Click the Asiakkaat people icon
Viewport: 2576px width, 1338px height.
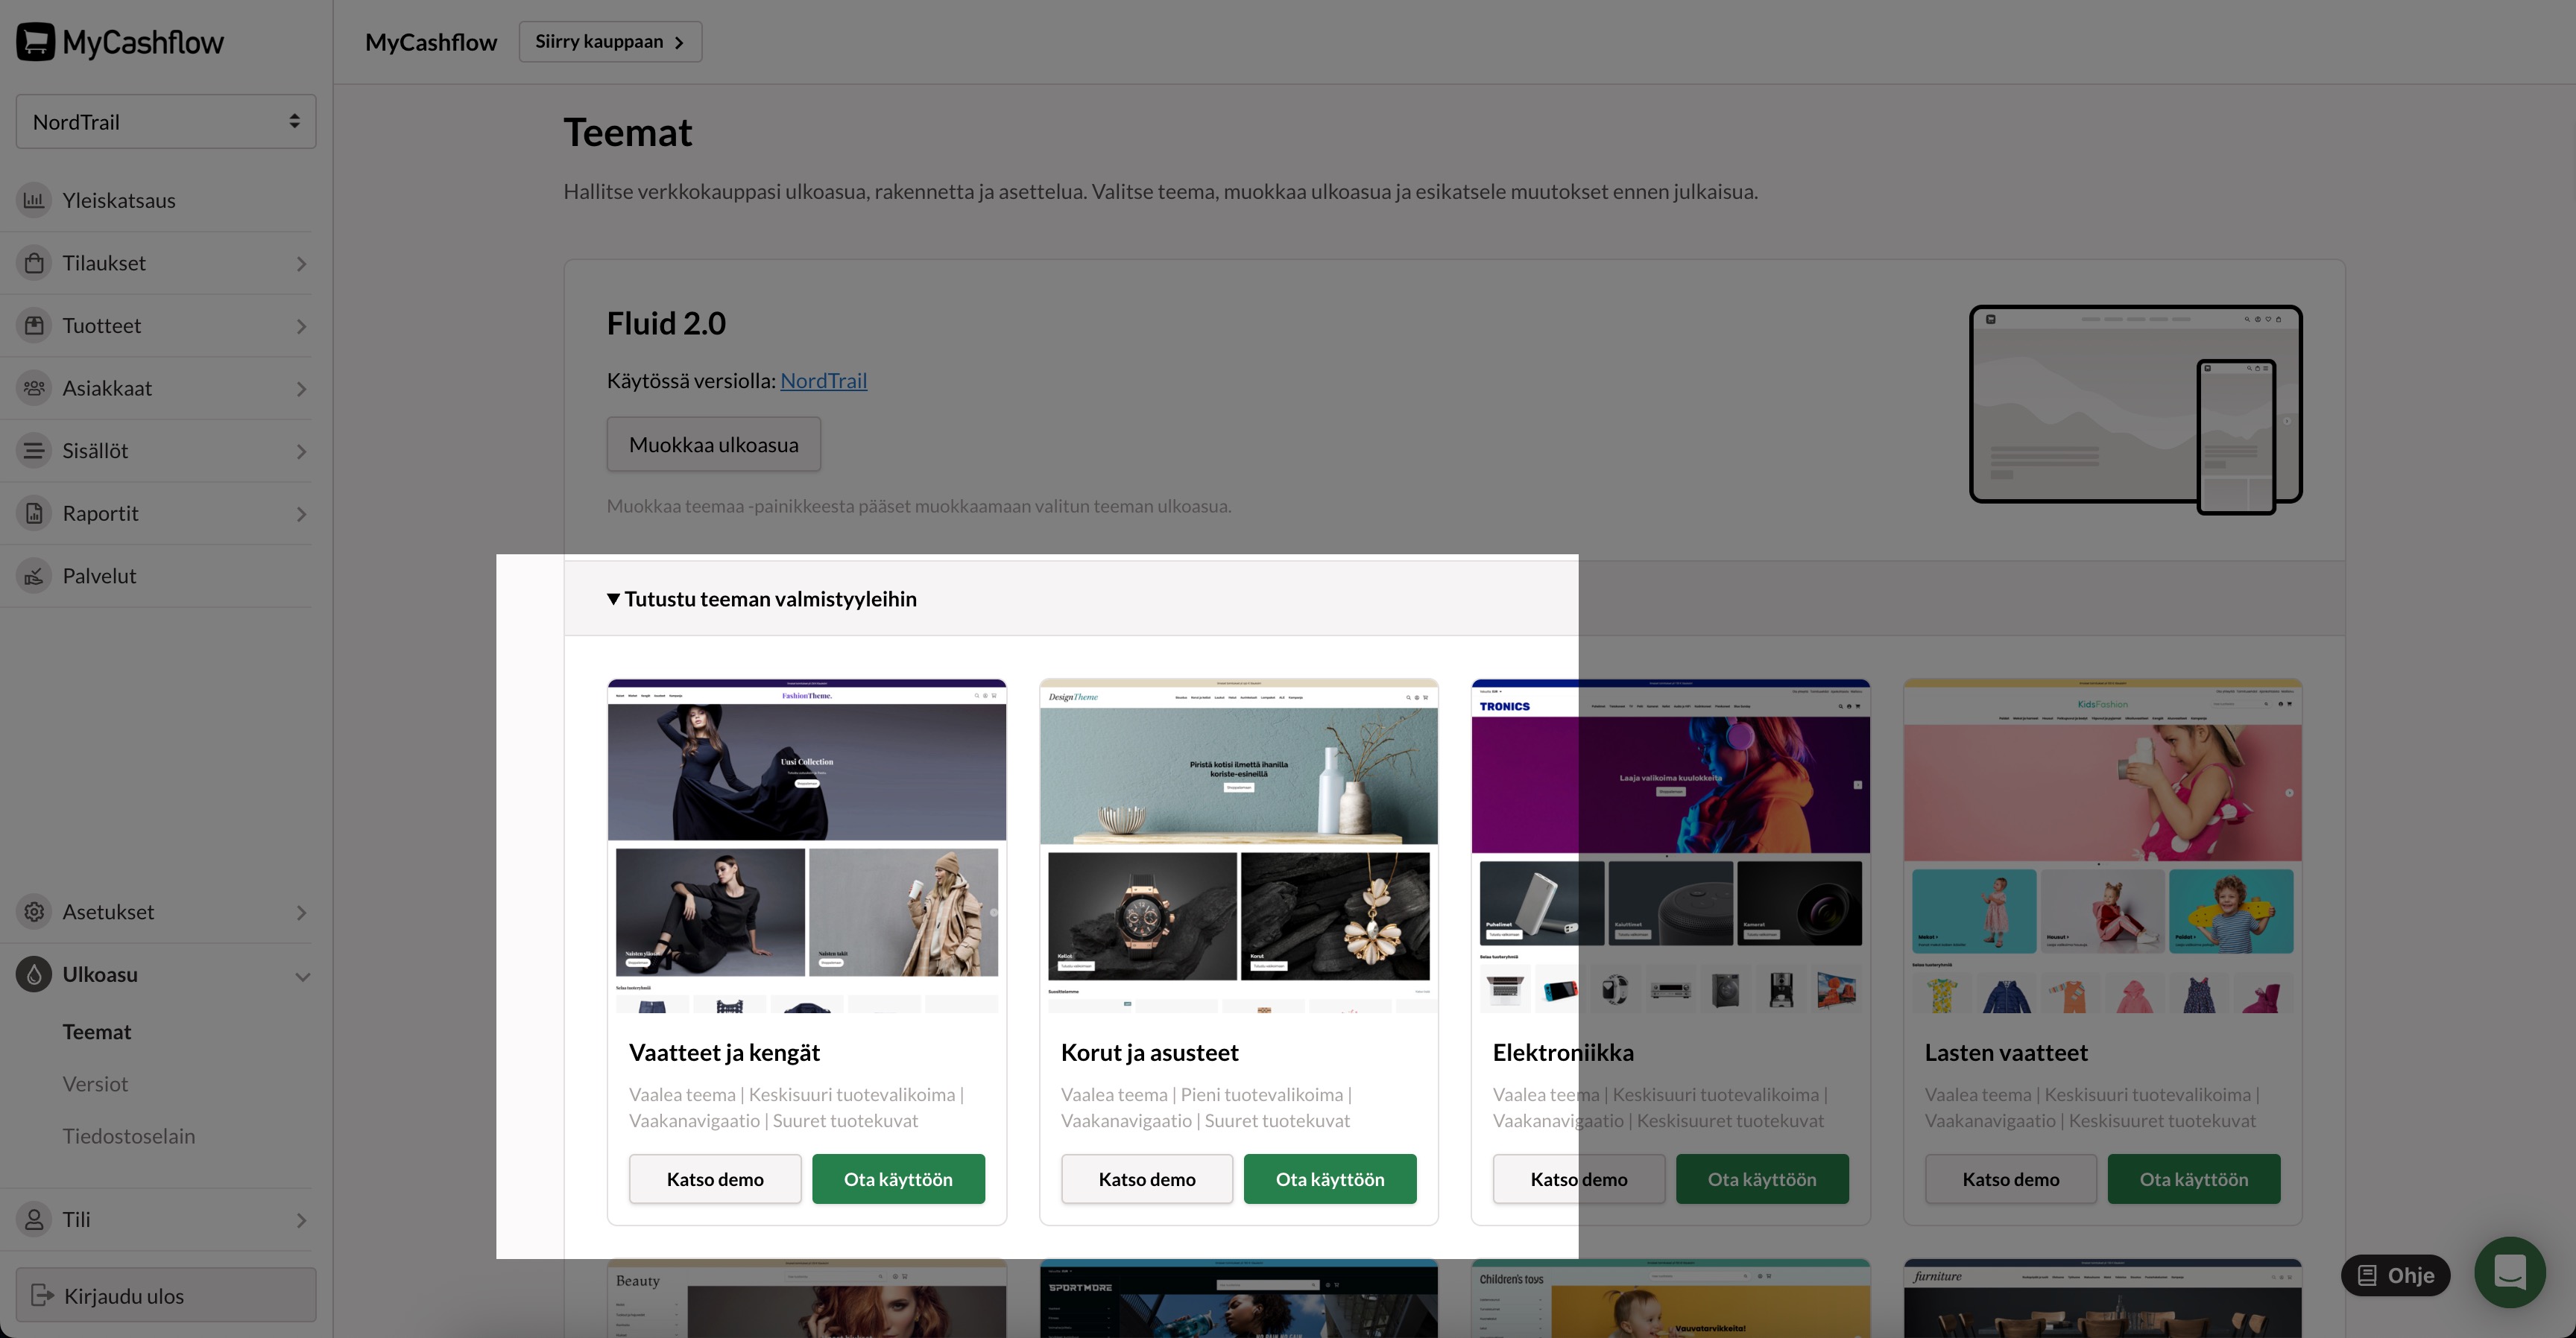tap(34, 387)
